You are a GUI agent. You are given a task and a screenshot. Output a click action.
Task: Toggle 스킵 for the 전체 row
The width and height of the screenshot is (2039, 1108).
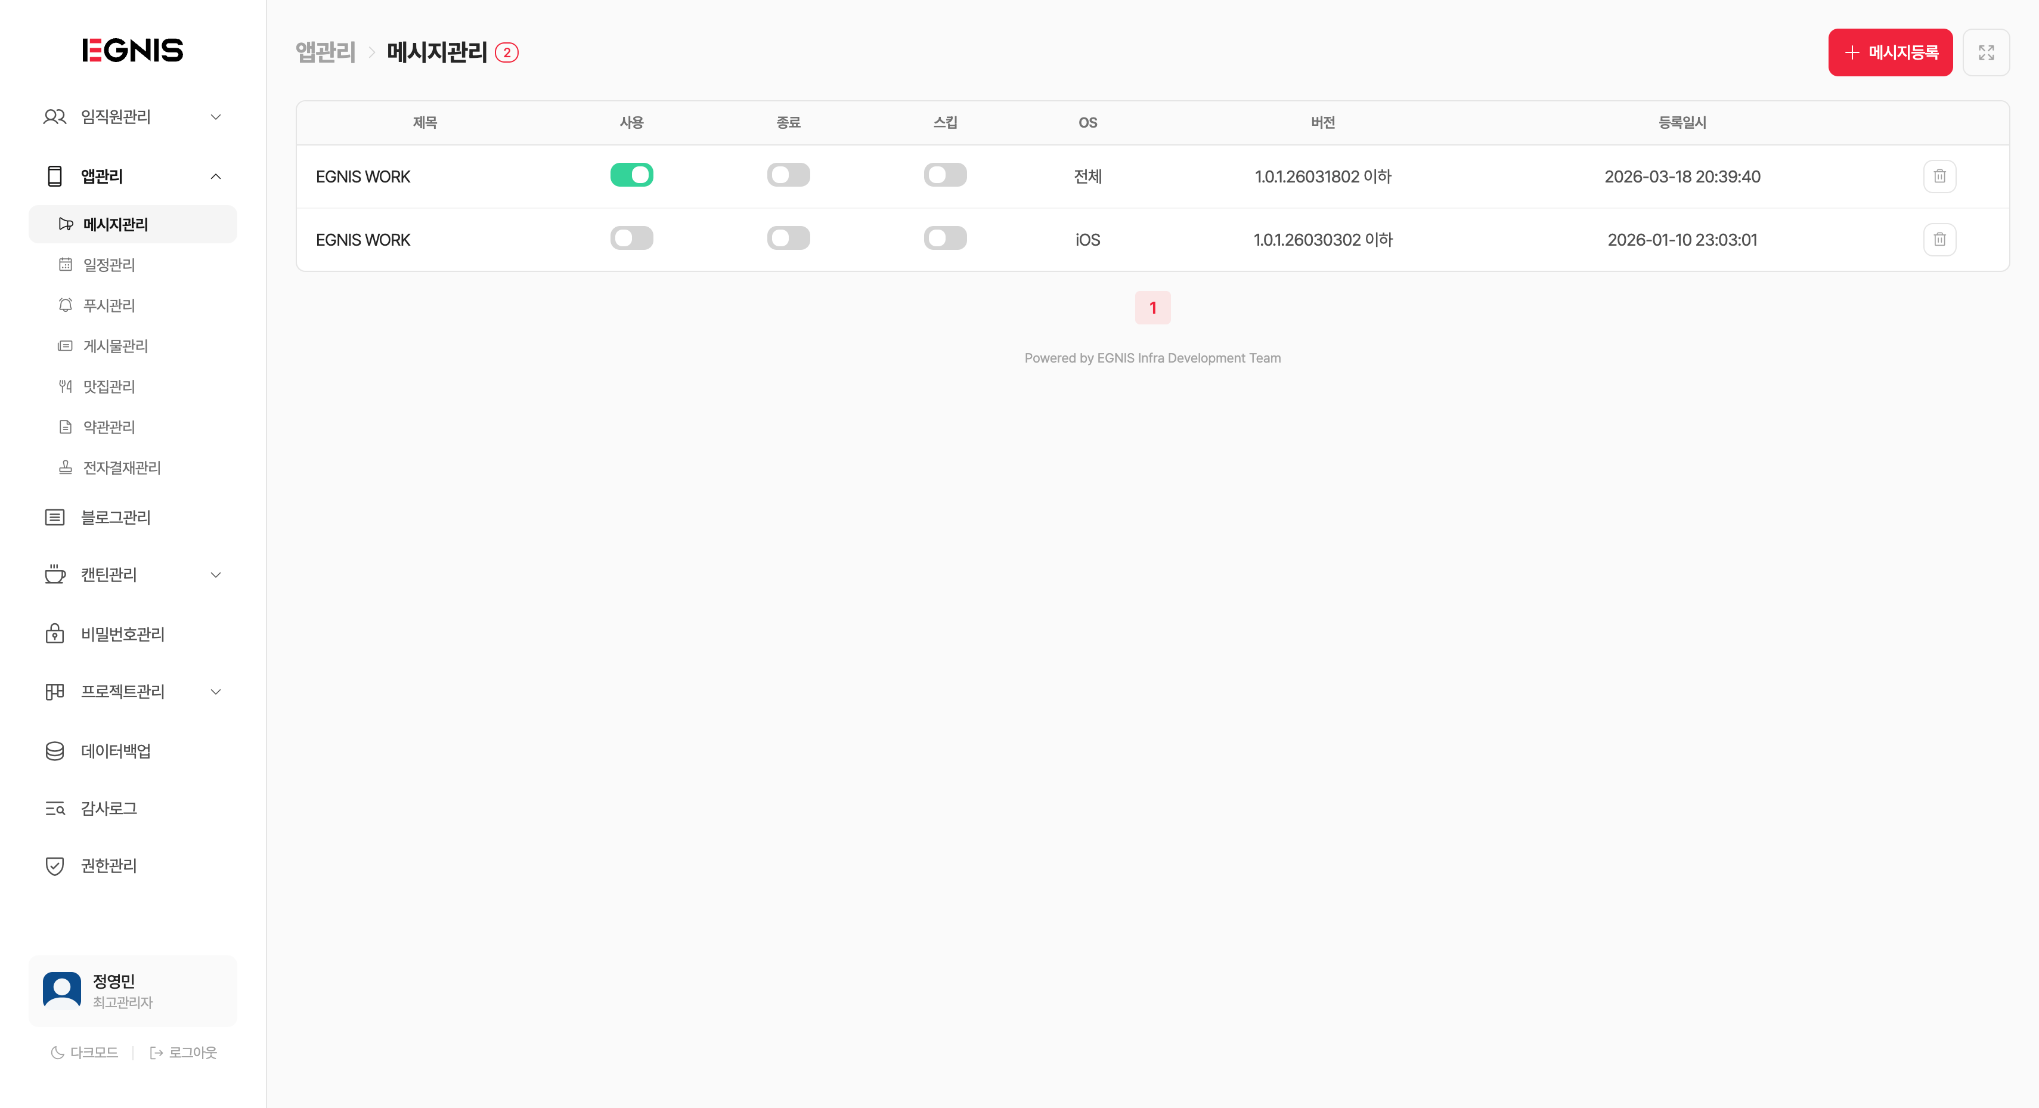[x=945, y=175]
